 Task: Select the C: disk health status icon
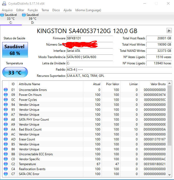tap(2, 15)
